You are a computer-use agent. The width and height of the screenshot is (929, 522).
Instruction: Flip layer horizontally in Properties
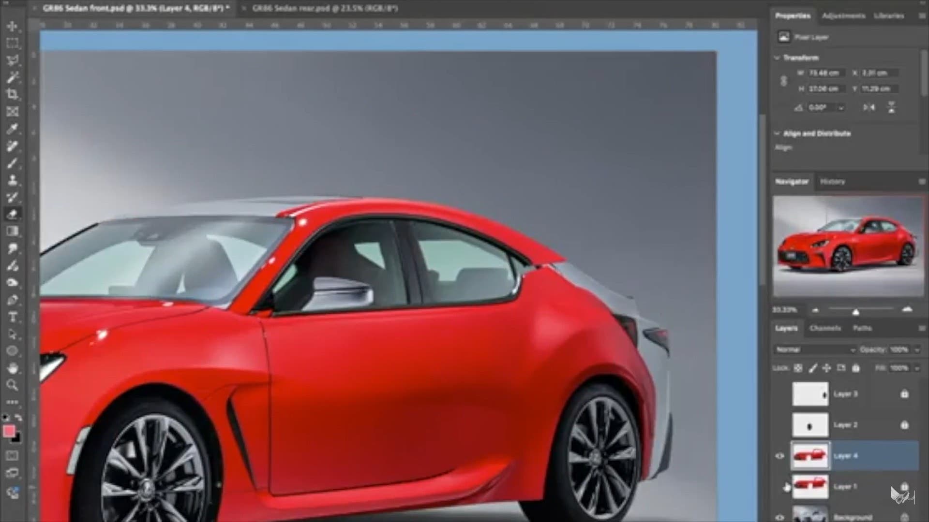point(869,107)
